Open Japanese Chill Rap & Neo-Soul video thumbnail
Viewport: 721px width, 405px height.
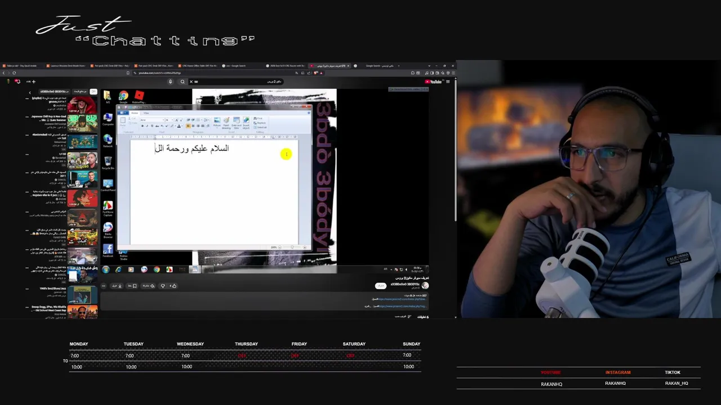(x=82, y=123)
